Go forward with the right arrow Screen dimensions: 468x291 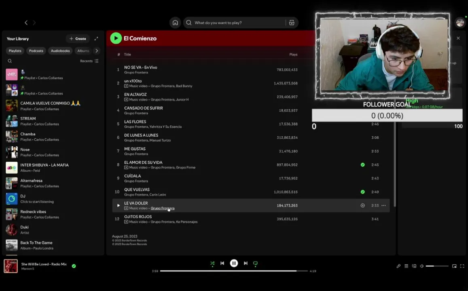tap(34, 23)
